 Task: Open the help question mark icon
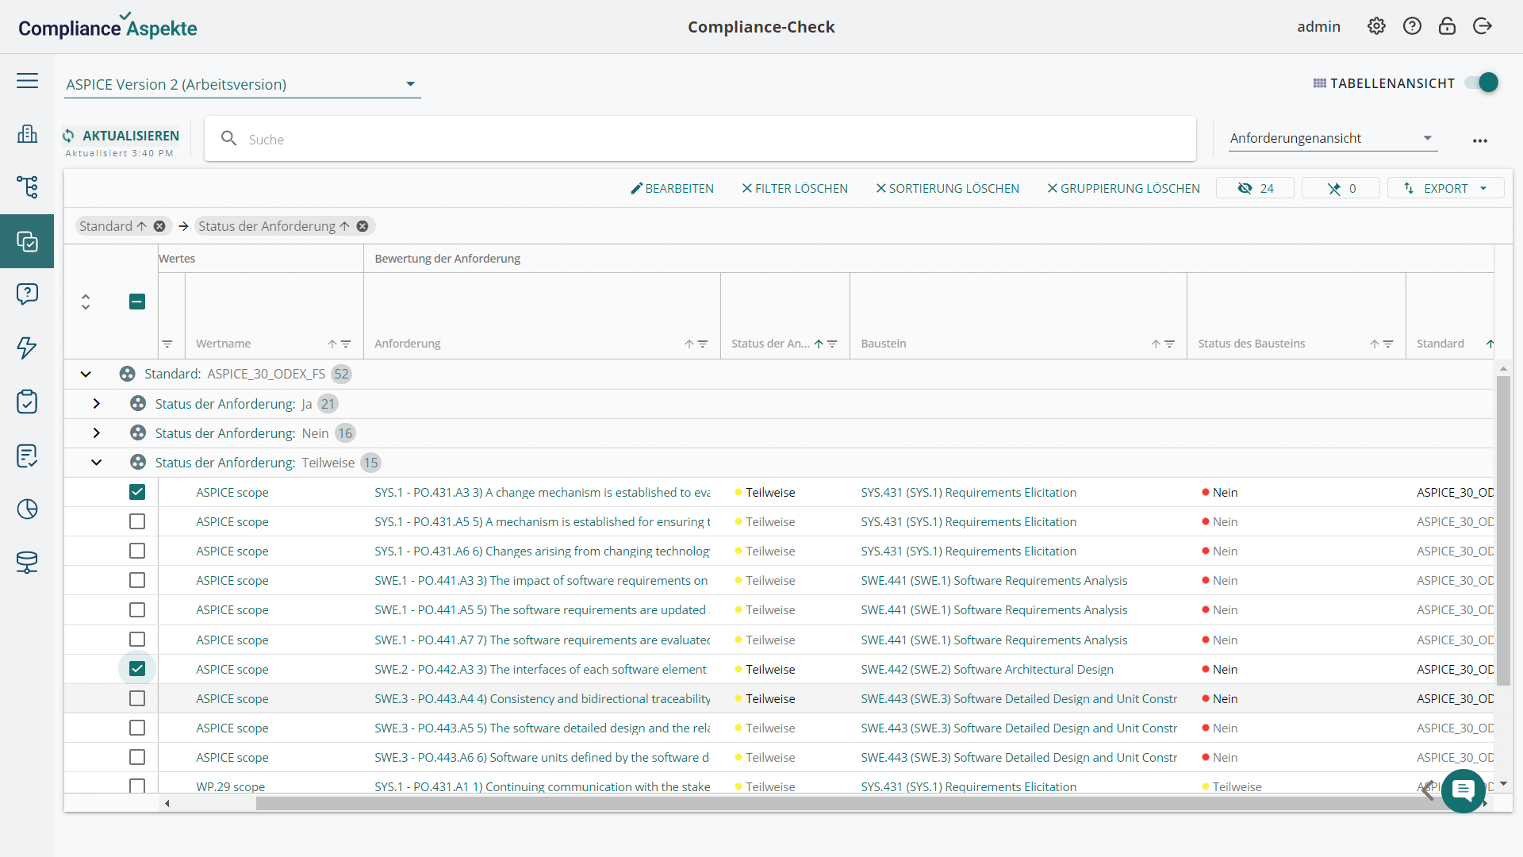tap(1412, 26)
